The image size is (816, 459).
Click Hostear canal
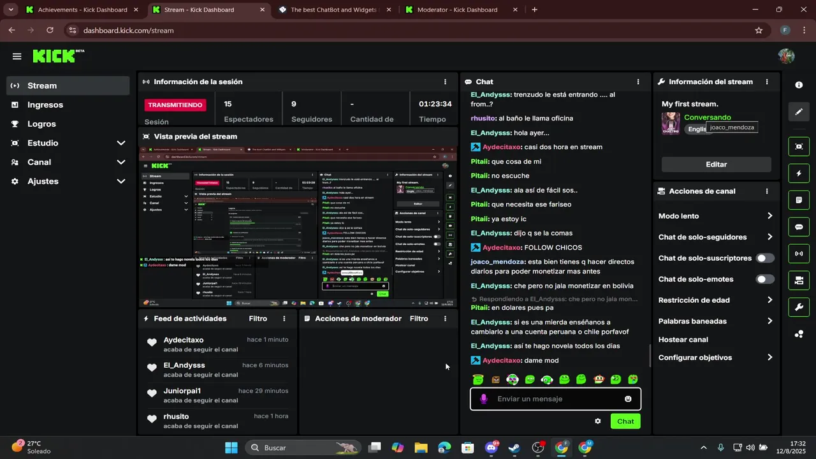coord(683,340)
